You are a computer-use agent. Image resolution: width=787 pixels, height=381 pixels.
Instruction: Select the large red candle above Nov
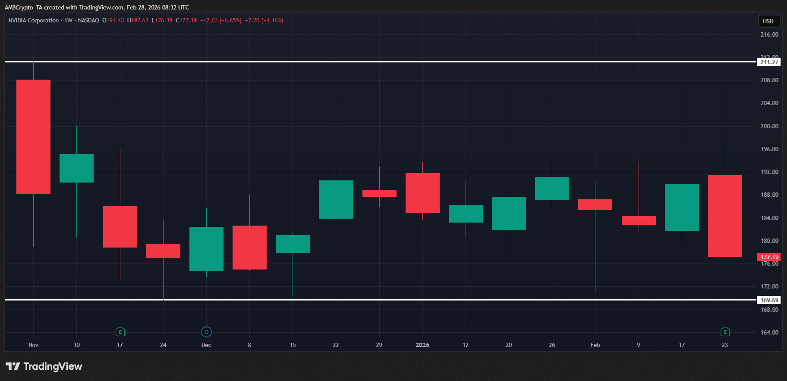tap(33, 137)
